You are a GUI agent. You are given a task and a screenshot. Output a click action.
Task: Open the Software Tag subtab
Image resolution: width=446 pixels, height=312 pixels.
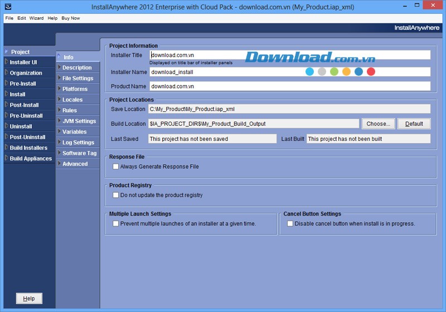tap(79, 153)
